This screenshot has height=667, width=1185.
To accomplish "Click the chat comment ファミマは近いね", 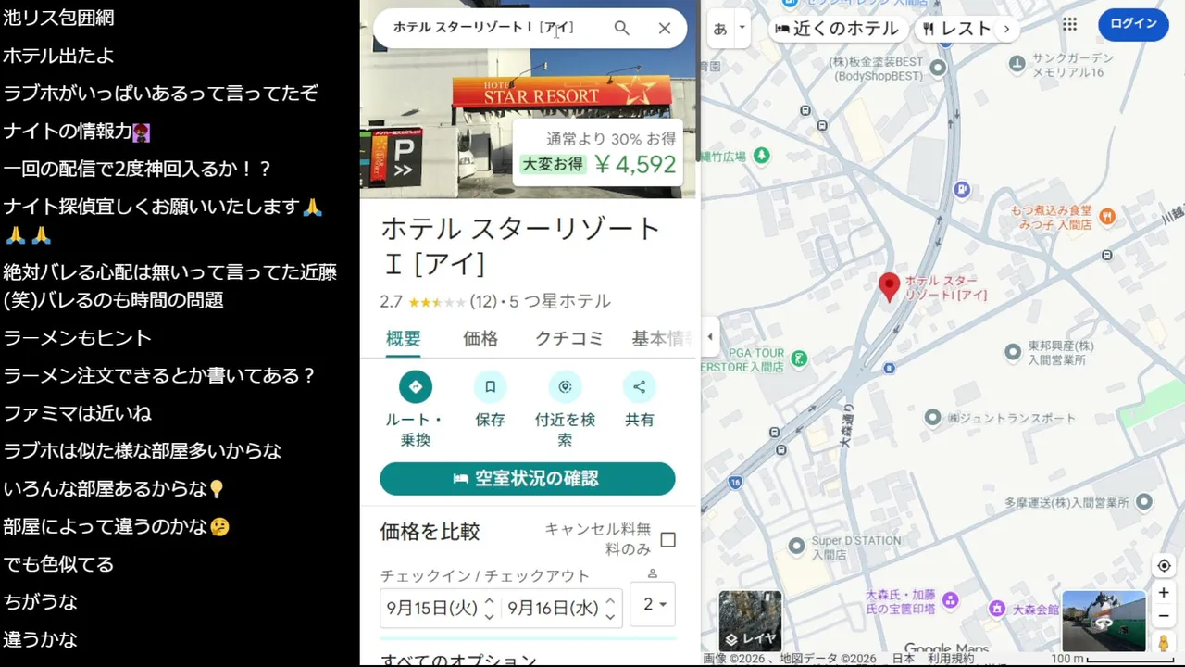I will (78, 413).
